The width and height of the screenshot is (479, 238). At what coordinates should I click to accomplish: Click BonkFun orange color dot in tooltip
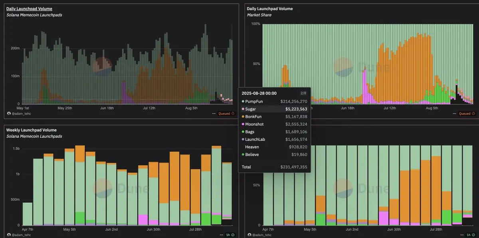(243, 117)
